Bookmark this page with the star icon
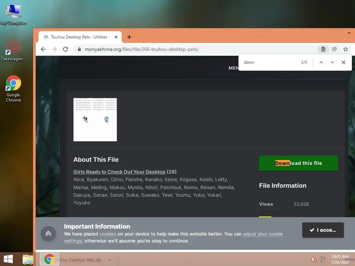Viewport: 355px width, 266px height. (x=346, y=49)
